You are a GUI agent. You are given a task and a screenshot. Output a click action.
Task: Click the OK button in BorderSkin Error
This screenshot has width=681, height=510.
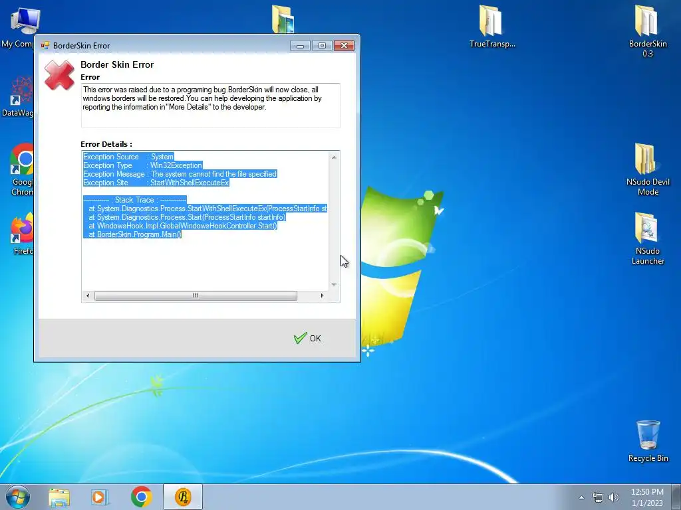307,338
